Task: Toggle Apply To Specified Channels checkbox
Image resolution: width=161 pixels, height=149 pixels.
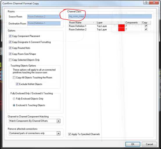Action: pos(70,134)
